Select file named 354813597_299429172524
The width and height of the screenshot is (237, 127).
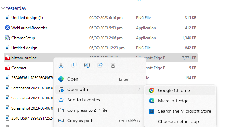pos(32,118)
